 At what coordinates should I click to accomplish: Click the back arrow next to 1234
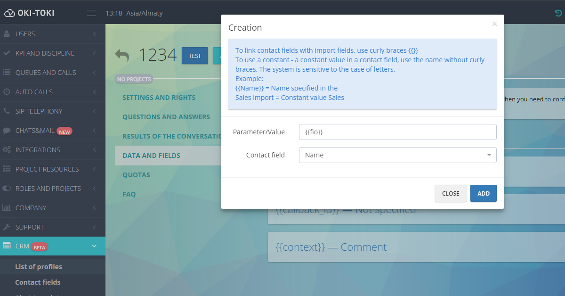[x=122, y=55]
